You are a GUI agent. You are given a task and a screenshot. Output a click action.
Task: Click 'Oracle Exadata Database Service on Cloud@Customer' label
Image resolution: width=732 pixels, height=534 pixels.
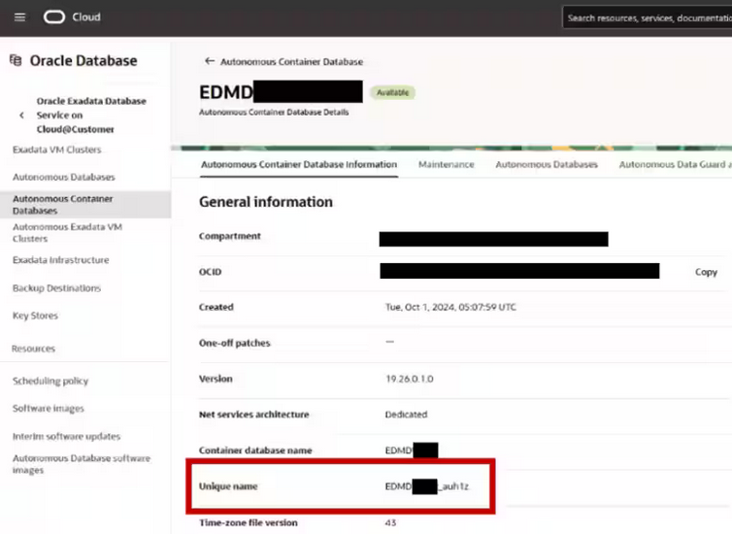pos(91,116)
